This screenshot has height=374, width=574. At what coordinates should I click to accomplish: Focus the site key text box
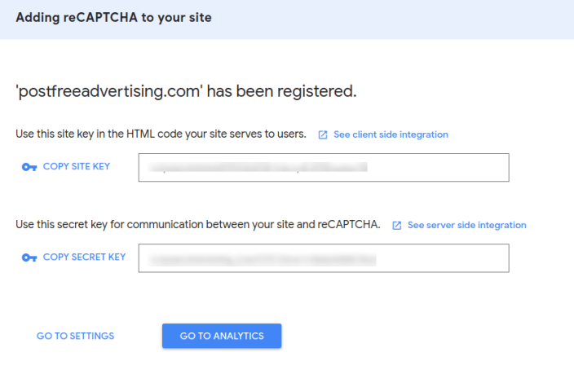pyautogui.click(x=324, y=167)
